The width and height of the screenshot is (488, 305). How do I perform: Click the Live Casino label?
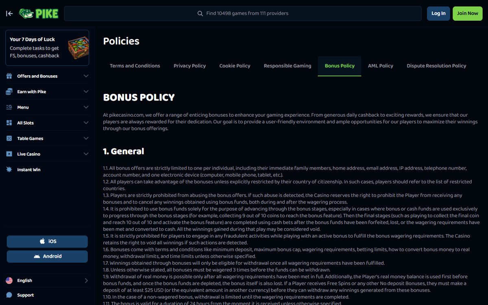pos(29,154)
